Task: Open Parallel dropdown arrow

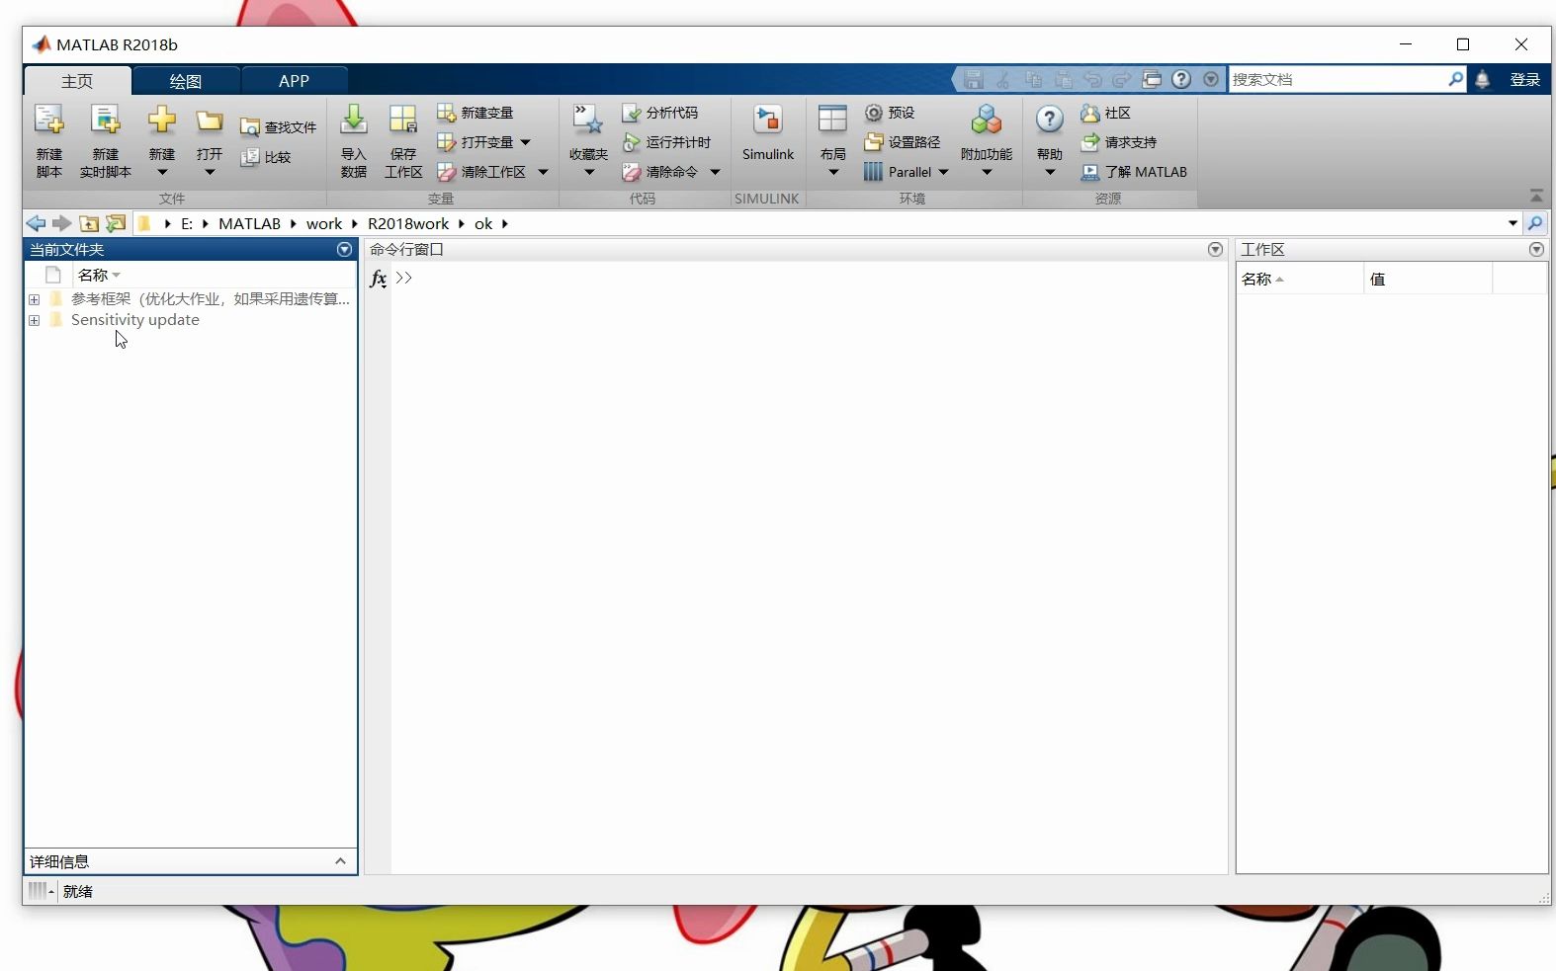Action: (x=943, y=172)
